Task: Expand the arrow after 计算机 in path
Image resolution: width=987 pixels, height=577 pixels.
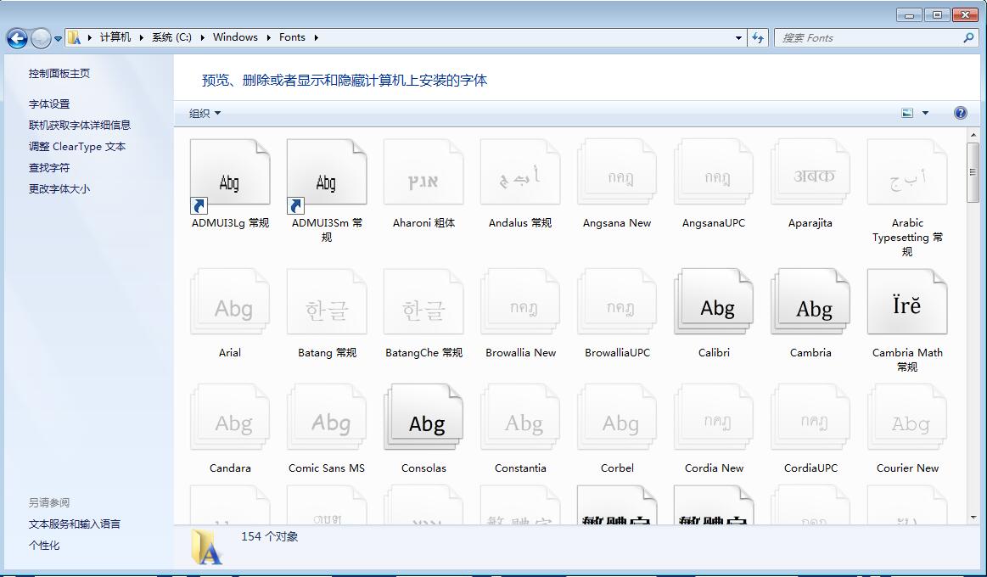Action: [140, 37]
